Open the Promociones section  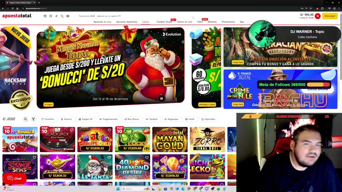click(x=228, y=22)
